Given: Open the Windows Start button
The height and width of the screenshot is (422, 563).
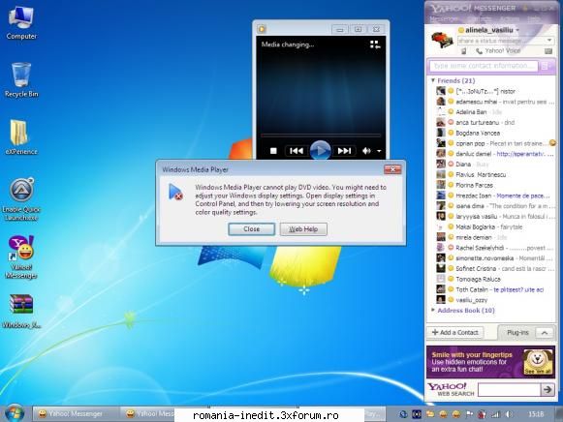Looking at the screenshot, I should click(x=15, y=413).
